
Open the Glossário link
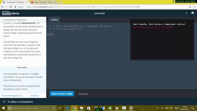coord(34,96)
